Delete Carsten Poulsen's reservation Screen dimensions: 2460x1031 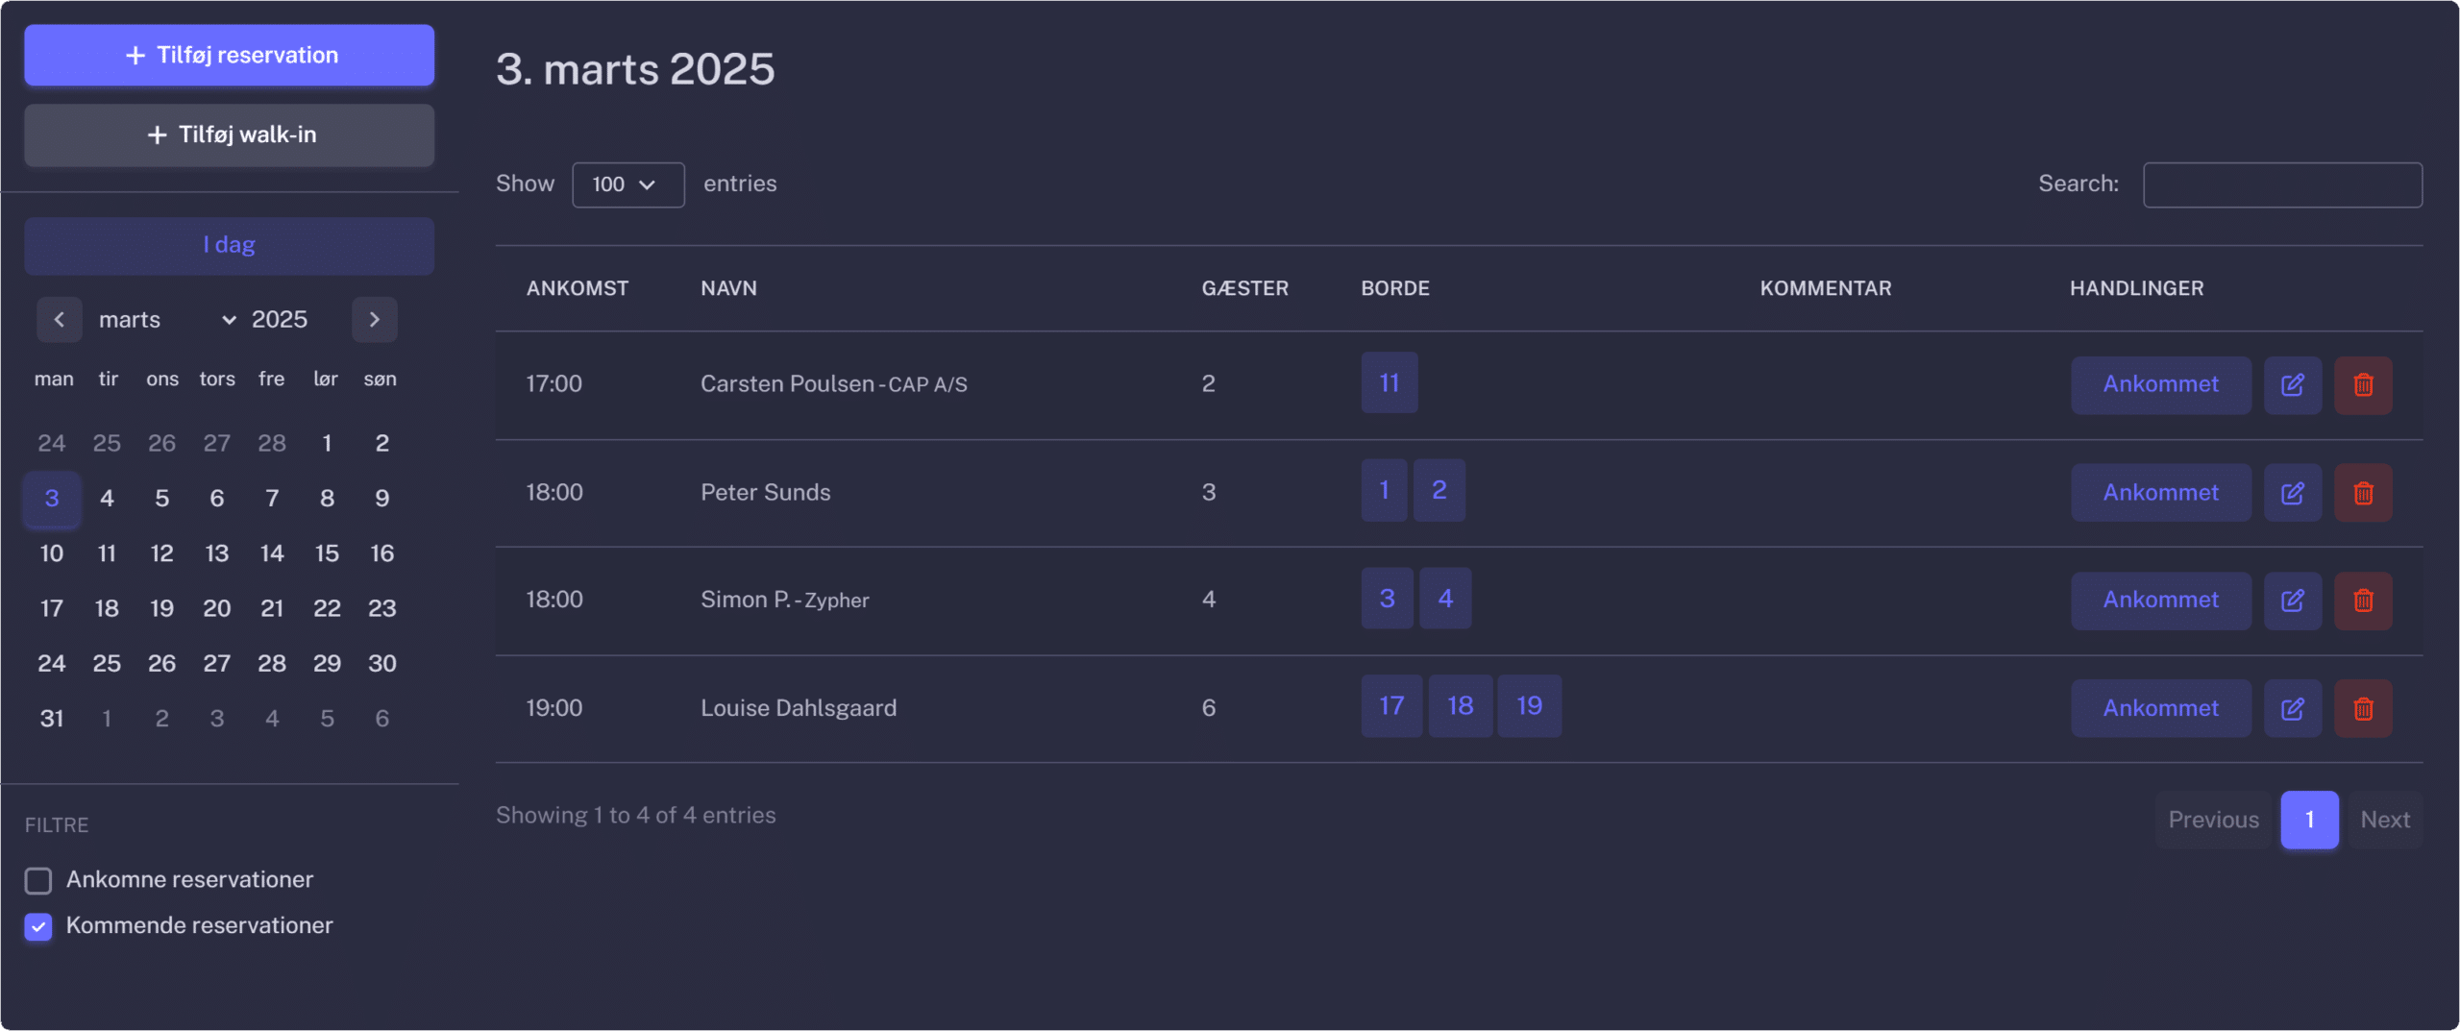coord(2363,384)
